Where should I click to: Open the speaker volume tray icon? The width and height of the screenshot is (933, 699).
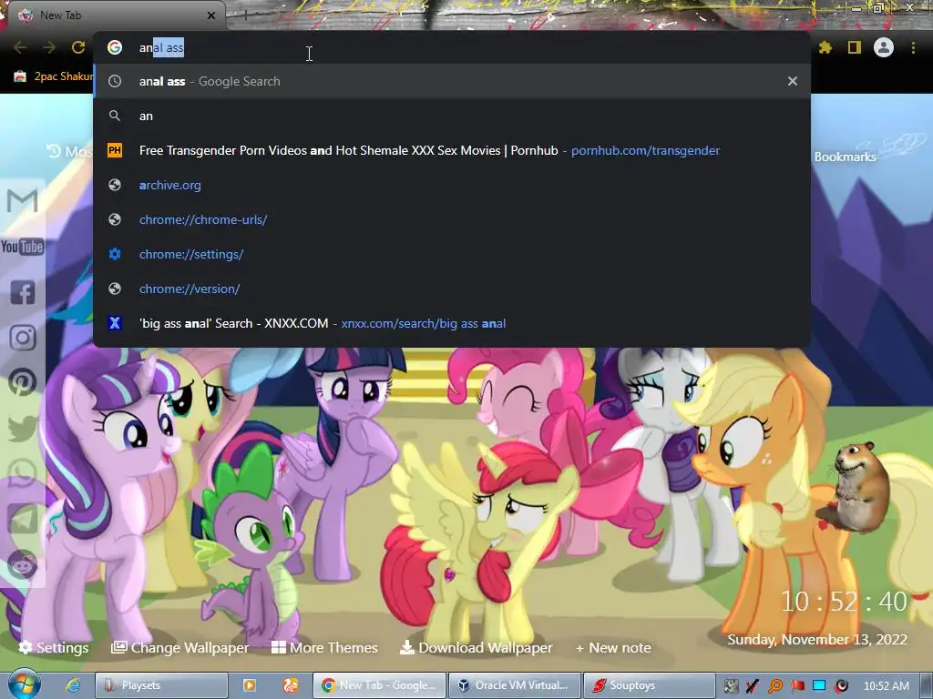point(841,686)
